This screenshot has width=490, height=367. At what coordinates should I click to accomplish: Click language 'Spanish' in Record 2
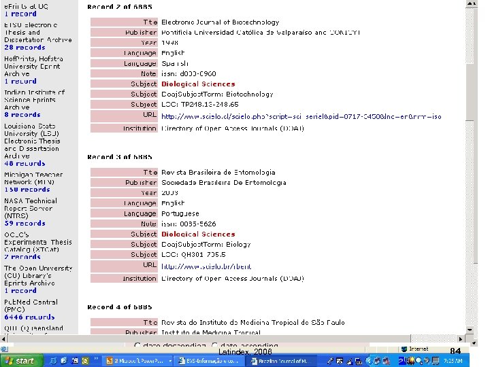point(175,63)
